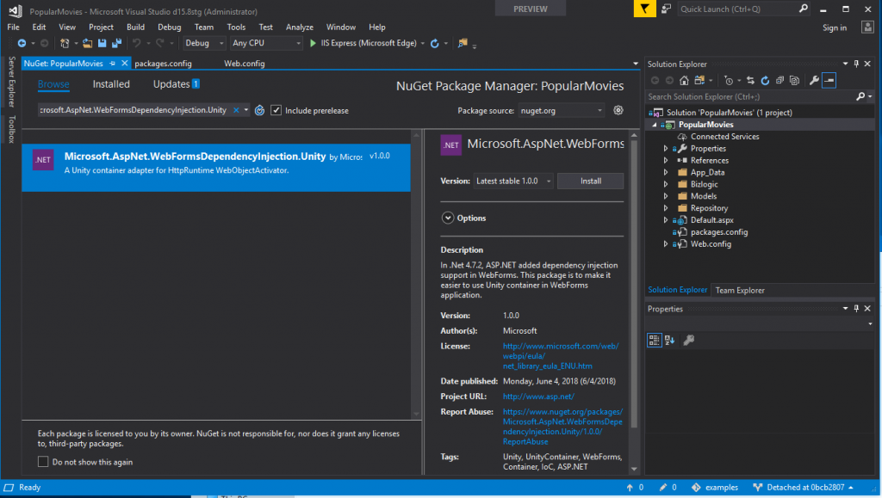Click the package list vertical scrollbar
The width and height of the screenshot is (882, 498).
tap(416, 275)
